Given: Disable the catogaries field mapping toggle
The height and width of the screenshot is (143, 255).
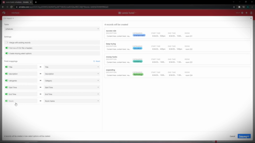Looking at the screenshot, I should pyautogui.click(x=7, y=81).
